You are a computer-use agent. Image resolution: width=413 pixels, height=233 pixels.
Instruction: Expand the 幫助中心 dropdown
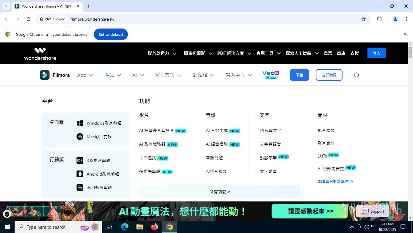pyautogui.click(x=239, y=75)
